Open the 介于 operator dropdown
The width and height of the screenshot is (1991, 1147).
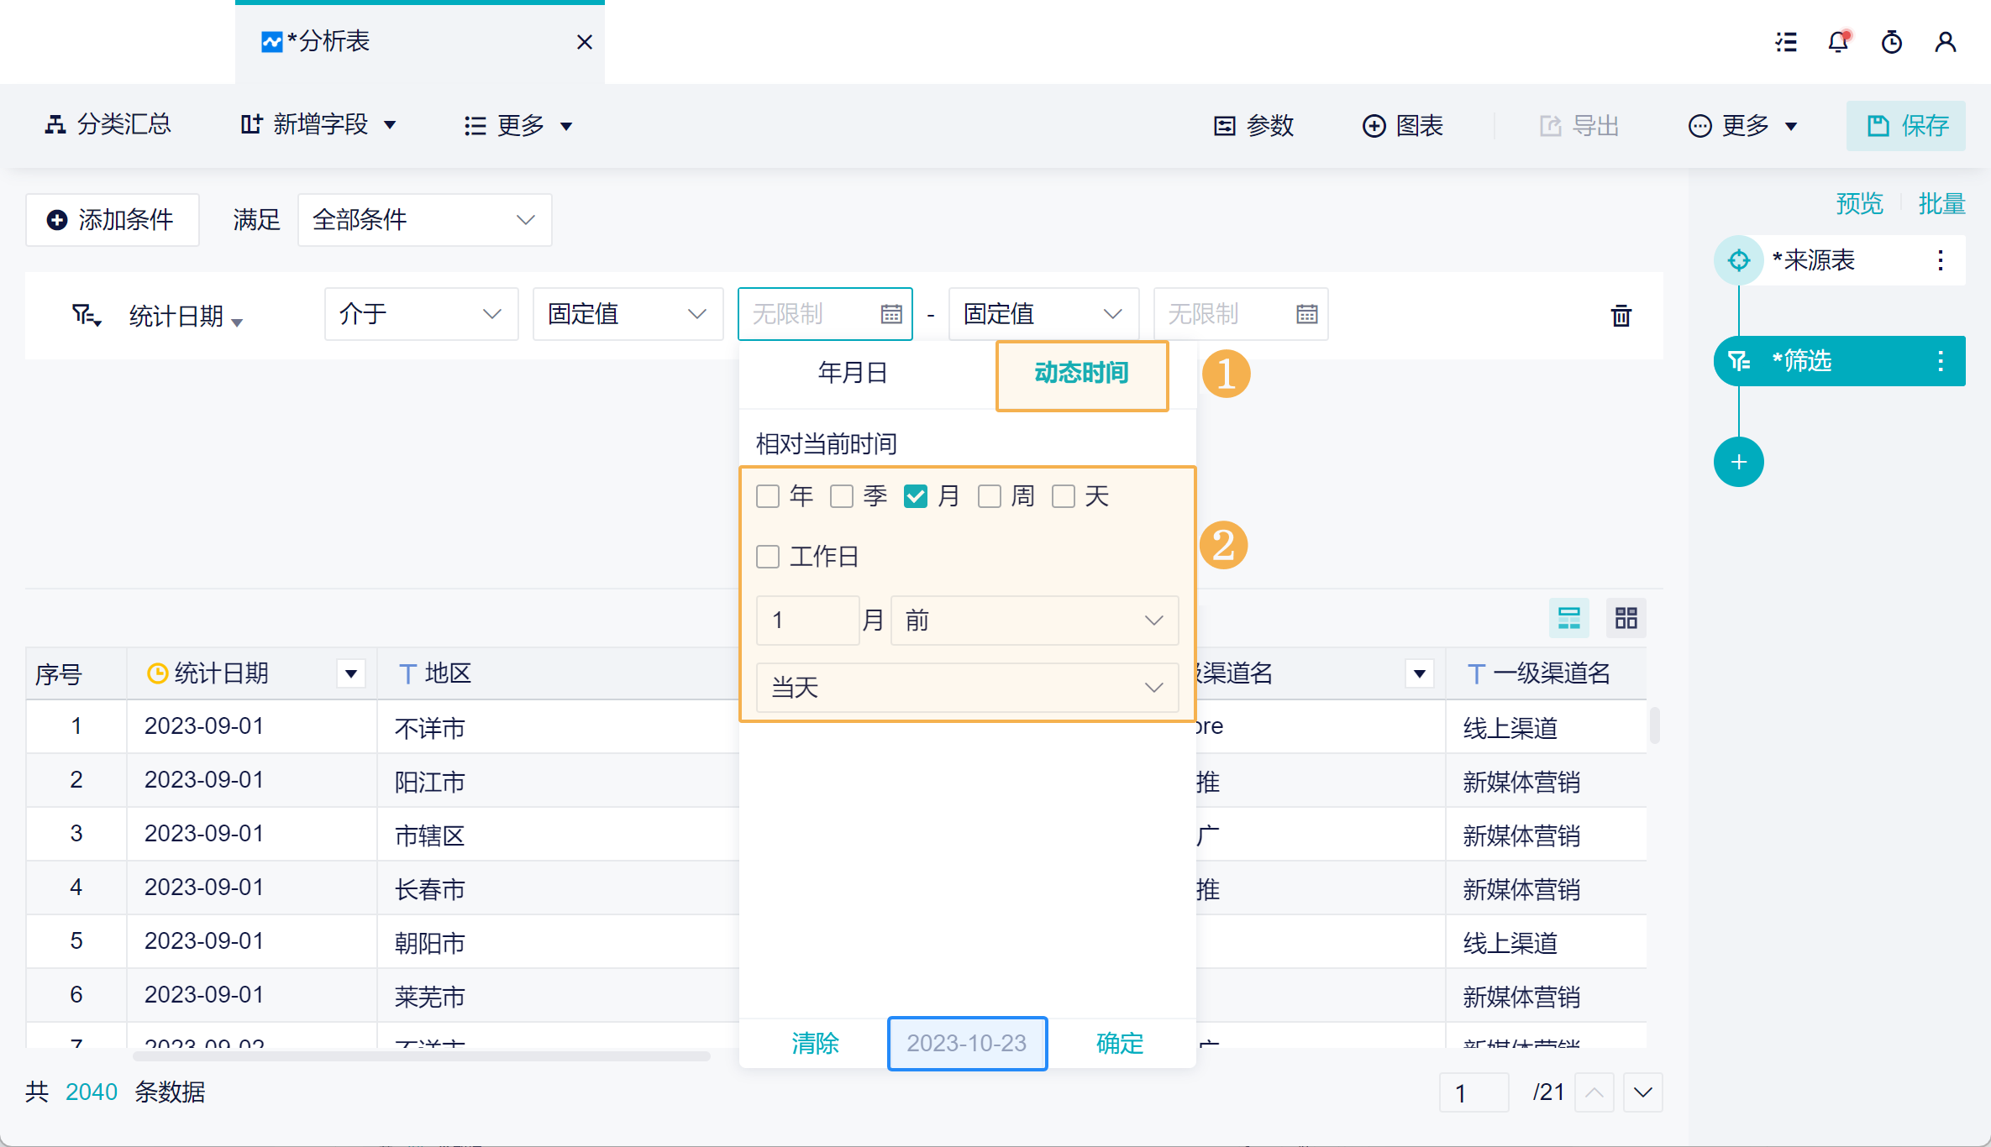[421, 314]
